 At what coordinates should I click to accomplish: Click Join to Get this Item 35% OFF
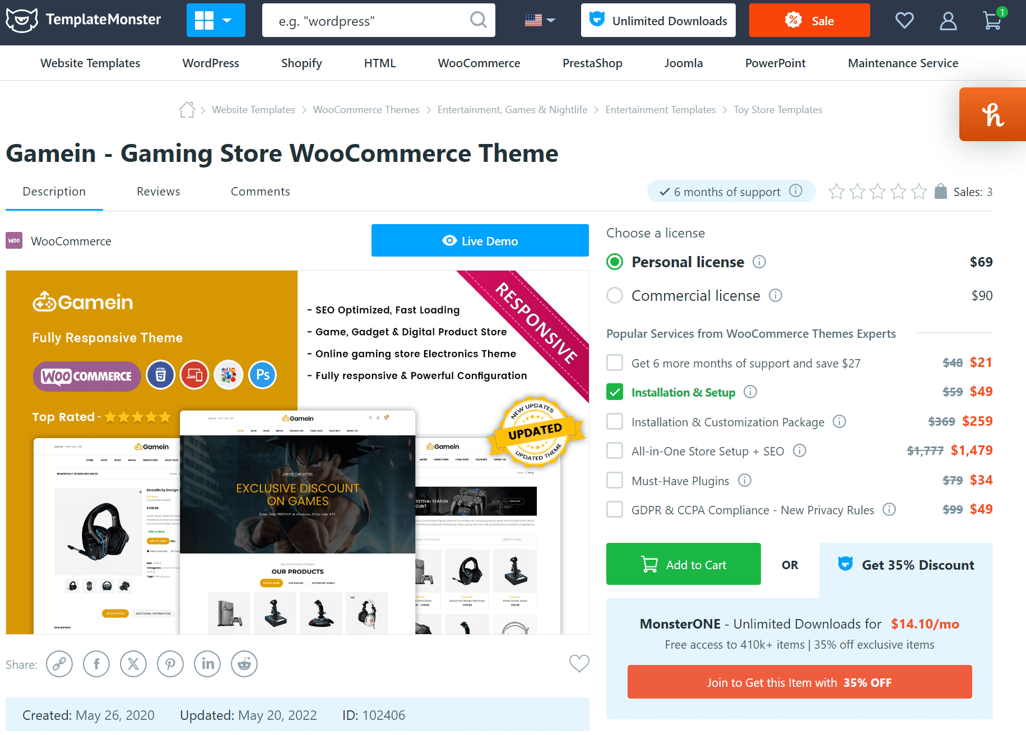(x=800, y=682)
